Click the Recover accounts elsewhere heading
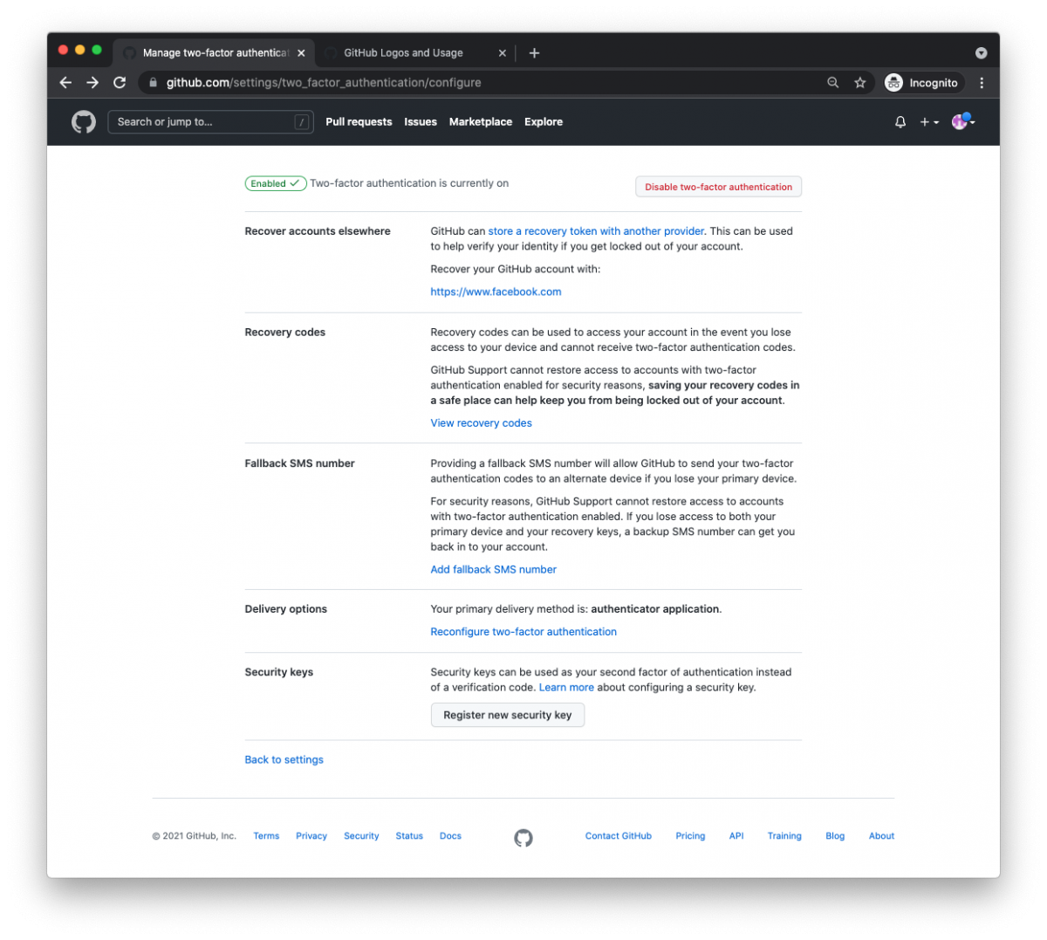Viewport: 1047px width, 940px height. 318,231
